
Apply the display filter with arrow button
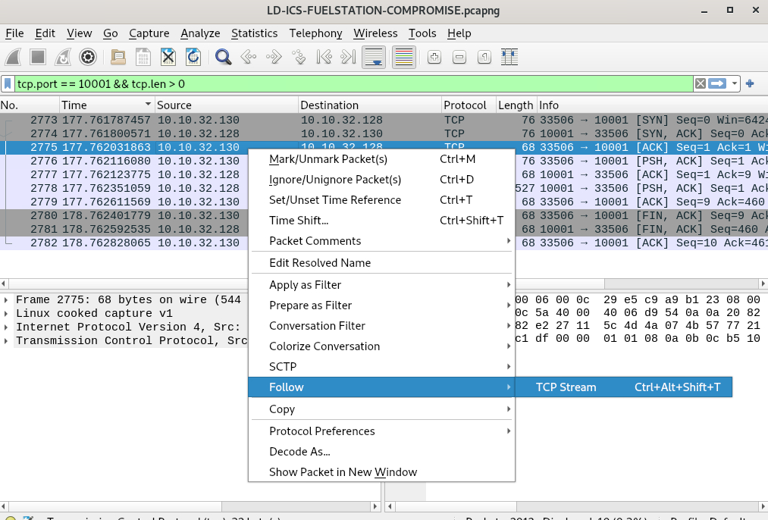click(718, 84)
